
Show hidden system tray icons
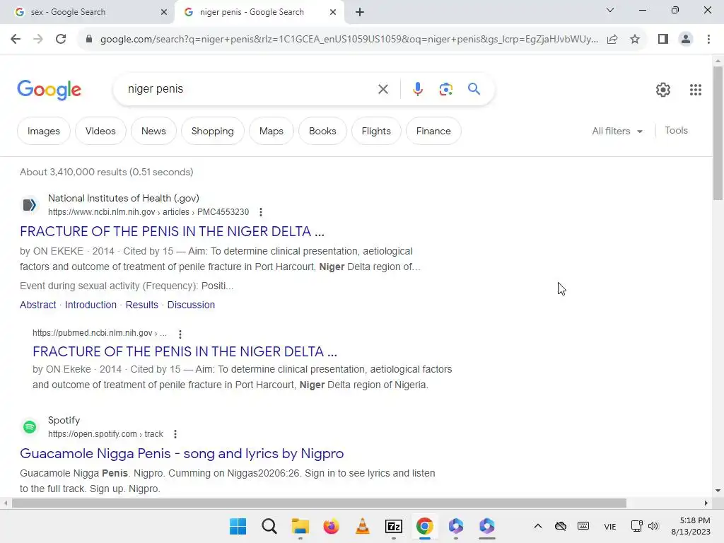pos(538,526)
